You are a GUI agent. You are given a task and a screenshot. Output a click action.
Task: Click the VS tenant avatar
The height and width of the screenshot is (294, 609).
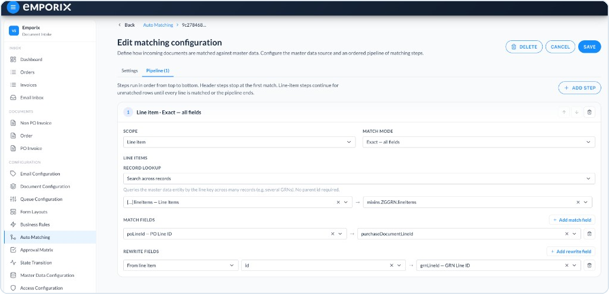14,31
